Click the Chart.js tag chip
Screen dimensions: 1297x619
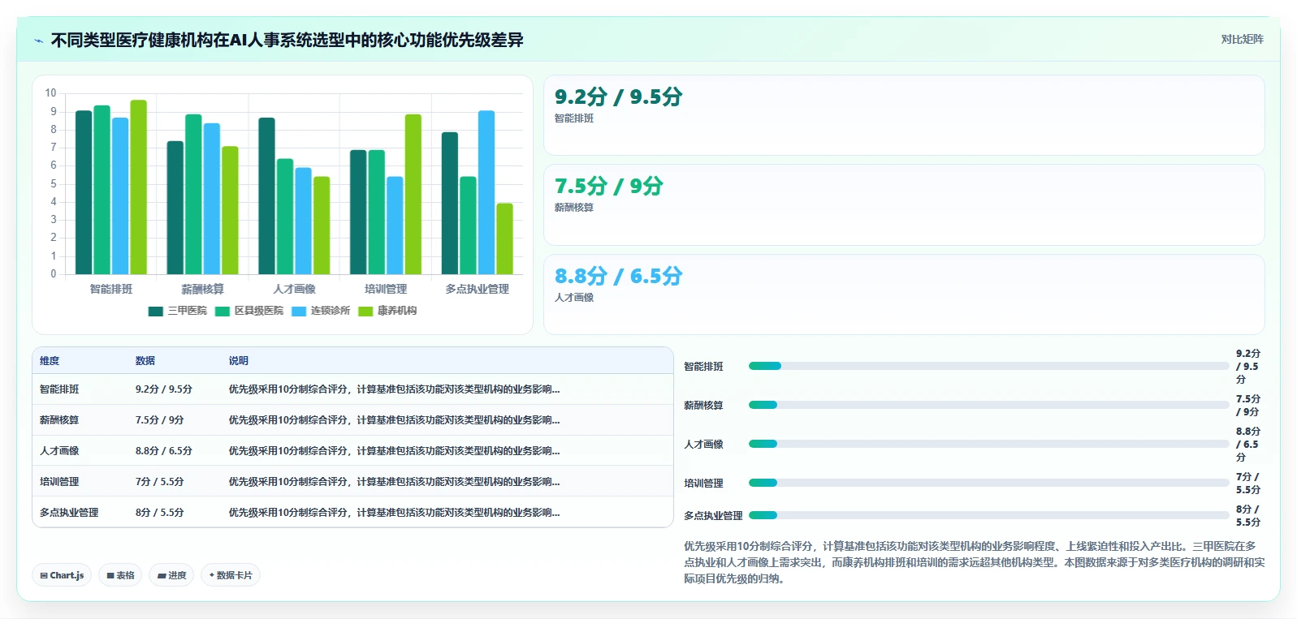(62, 575)
